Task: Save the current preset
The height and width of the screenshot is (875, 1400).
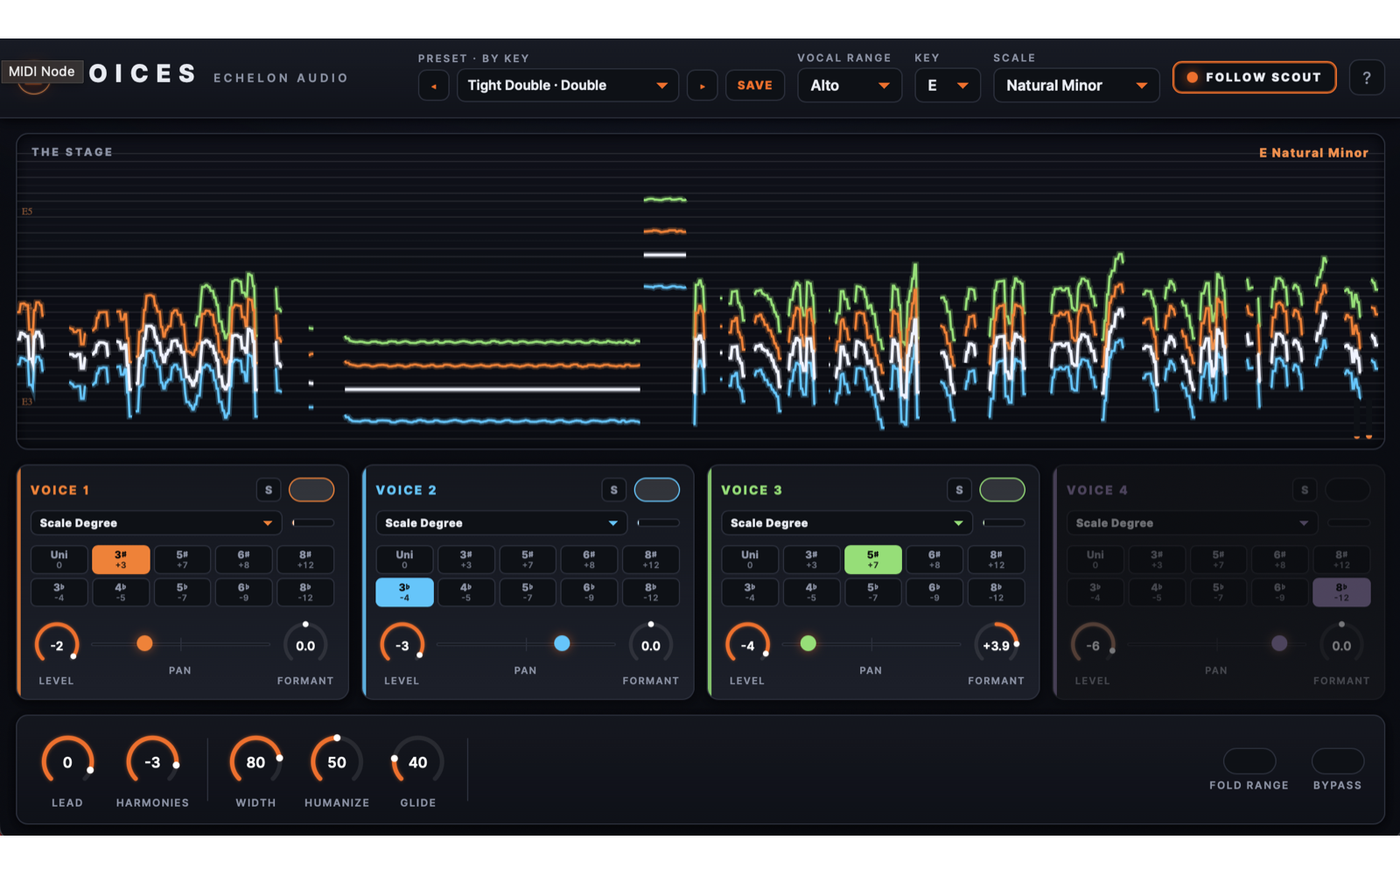Action: point(754,86)
